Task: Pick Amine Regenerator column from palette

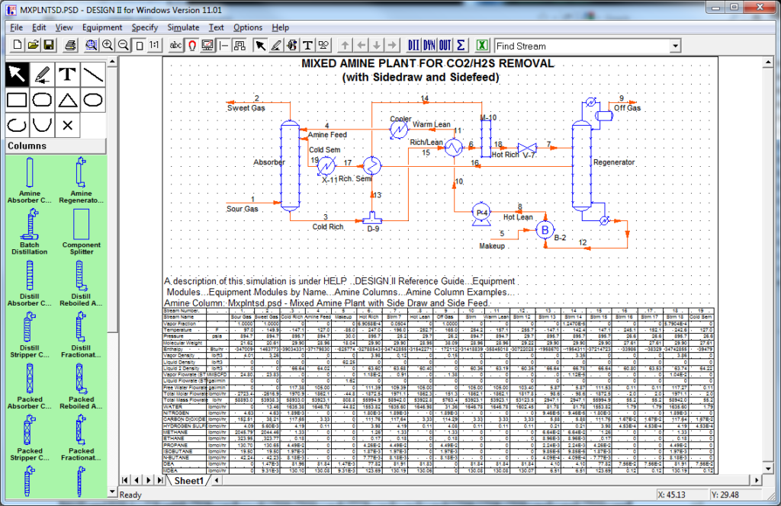Action: pos(81,180)
